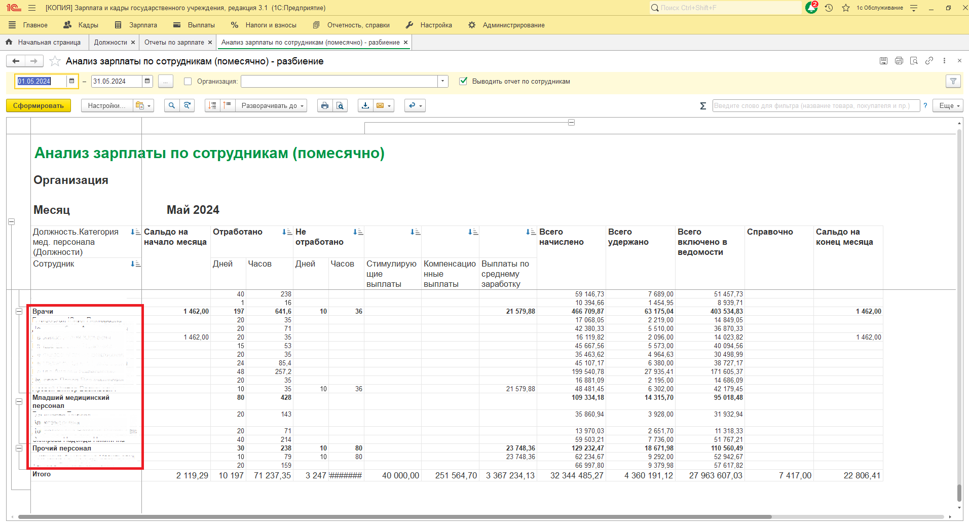Image resolution: width=969 pixels, height=525 pixels.
Task: Save the report with the download-arrow icon
Action: [x=365, y=105]
